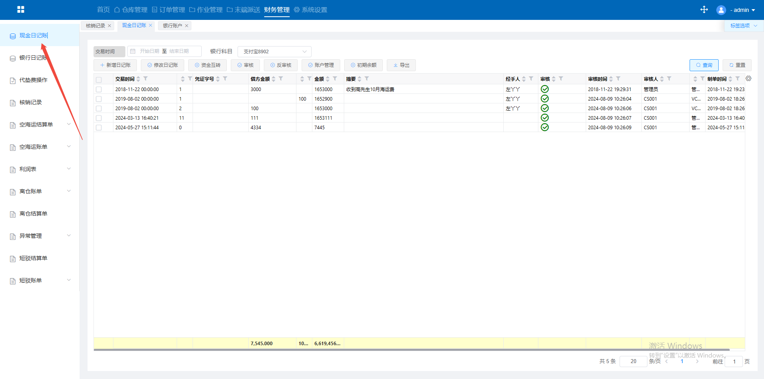Viewport: 764px width, 379px height.
Task: Open the 系统设置 top menu
Action: 311,10
